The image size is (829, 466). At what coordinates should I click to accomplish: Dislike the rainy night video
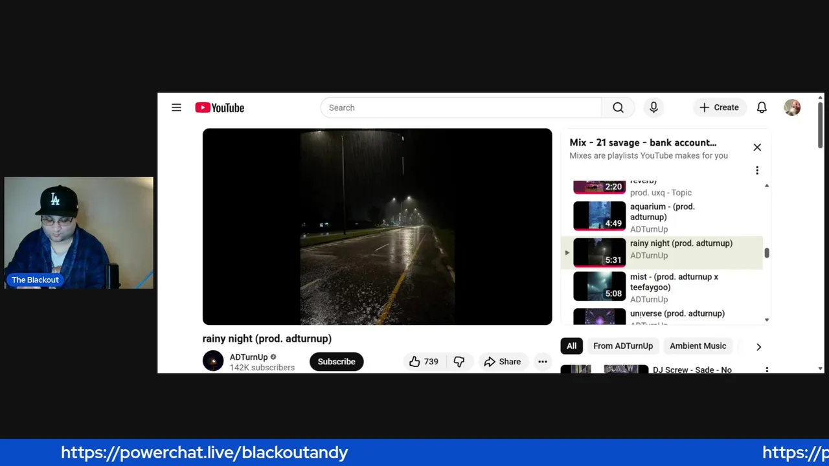[459, 362]
